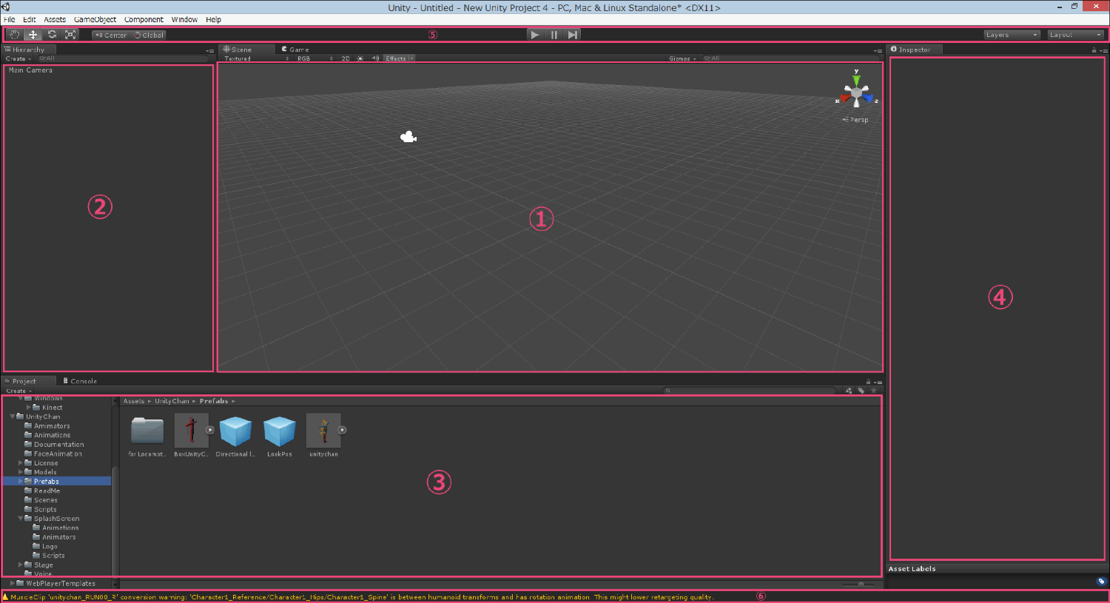
Task: Expand the License folder
Action: [x=21, y=463]
